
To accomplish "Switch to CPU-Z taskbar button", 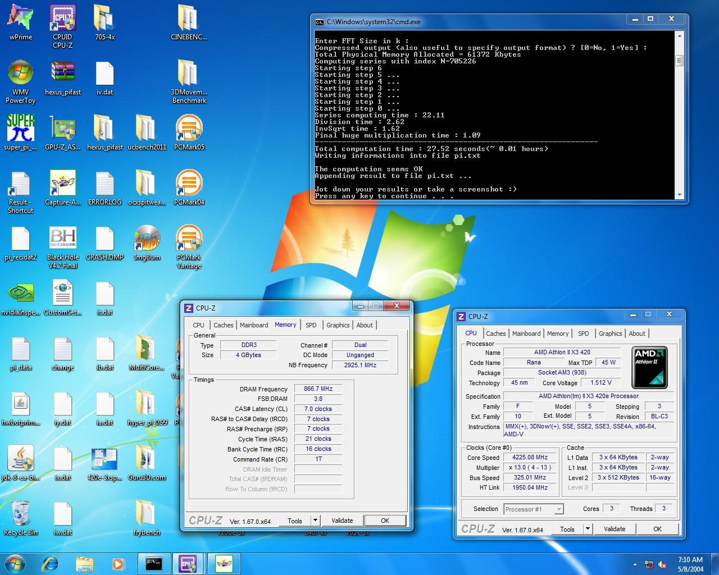I will [x=188, y=563].
